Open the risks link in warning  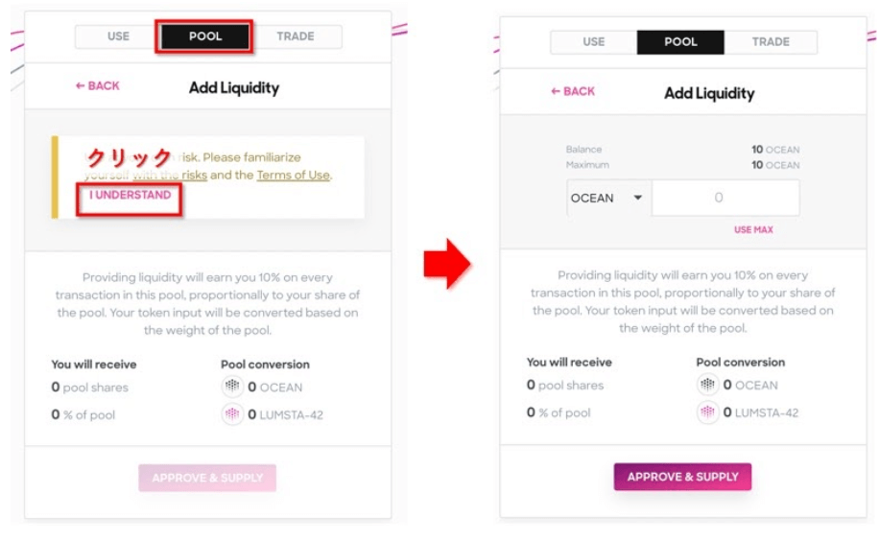194,175
